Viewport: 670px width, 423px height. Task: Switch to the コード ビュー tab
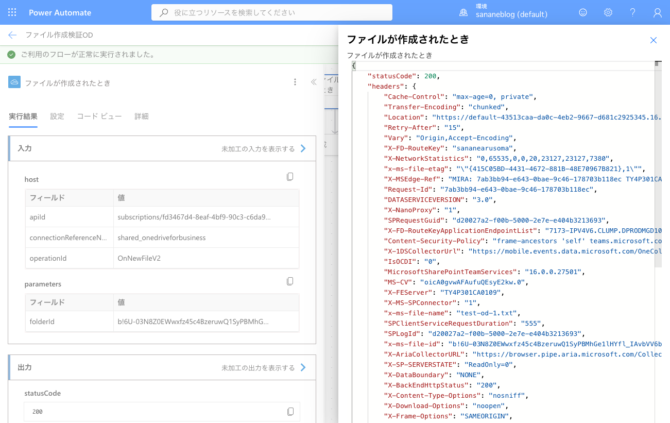(99, 116)
